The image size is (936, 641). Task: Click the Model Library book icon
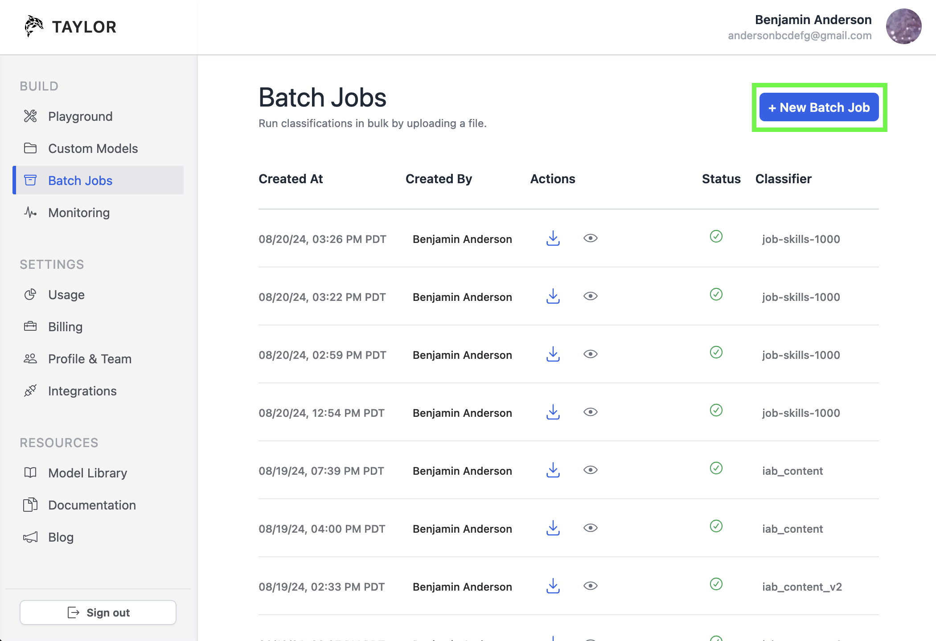[x=30, y=473]
